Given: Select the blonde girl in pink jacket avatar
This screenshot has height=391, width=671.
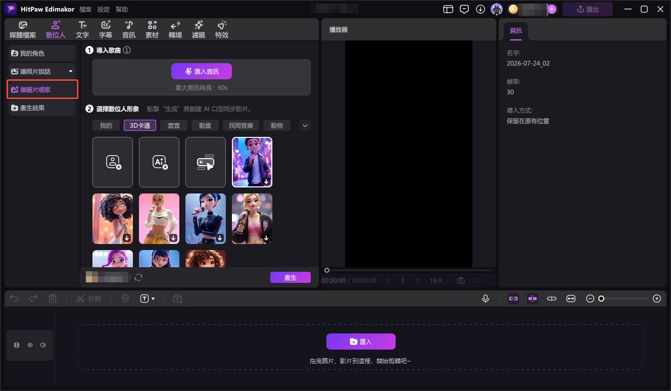Looking at the screenshot, I should pos(252,219).
